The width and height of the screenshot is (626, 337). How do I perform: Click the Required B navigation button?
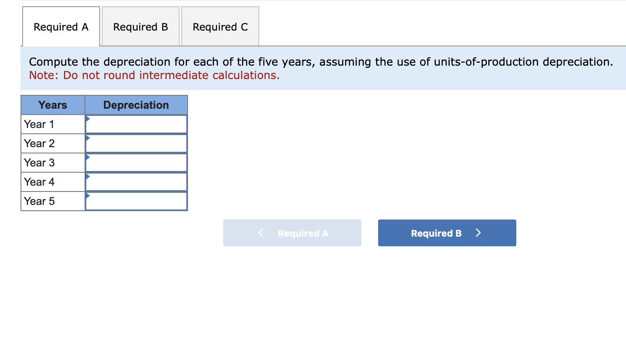point(447,233)
